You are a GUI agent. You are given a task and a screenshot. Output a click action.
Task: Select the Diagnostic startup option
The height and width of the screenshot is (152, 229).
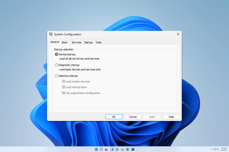[x=56, y=65]
